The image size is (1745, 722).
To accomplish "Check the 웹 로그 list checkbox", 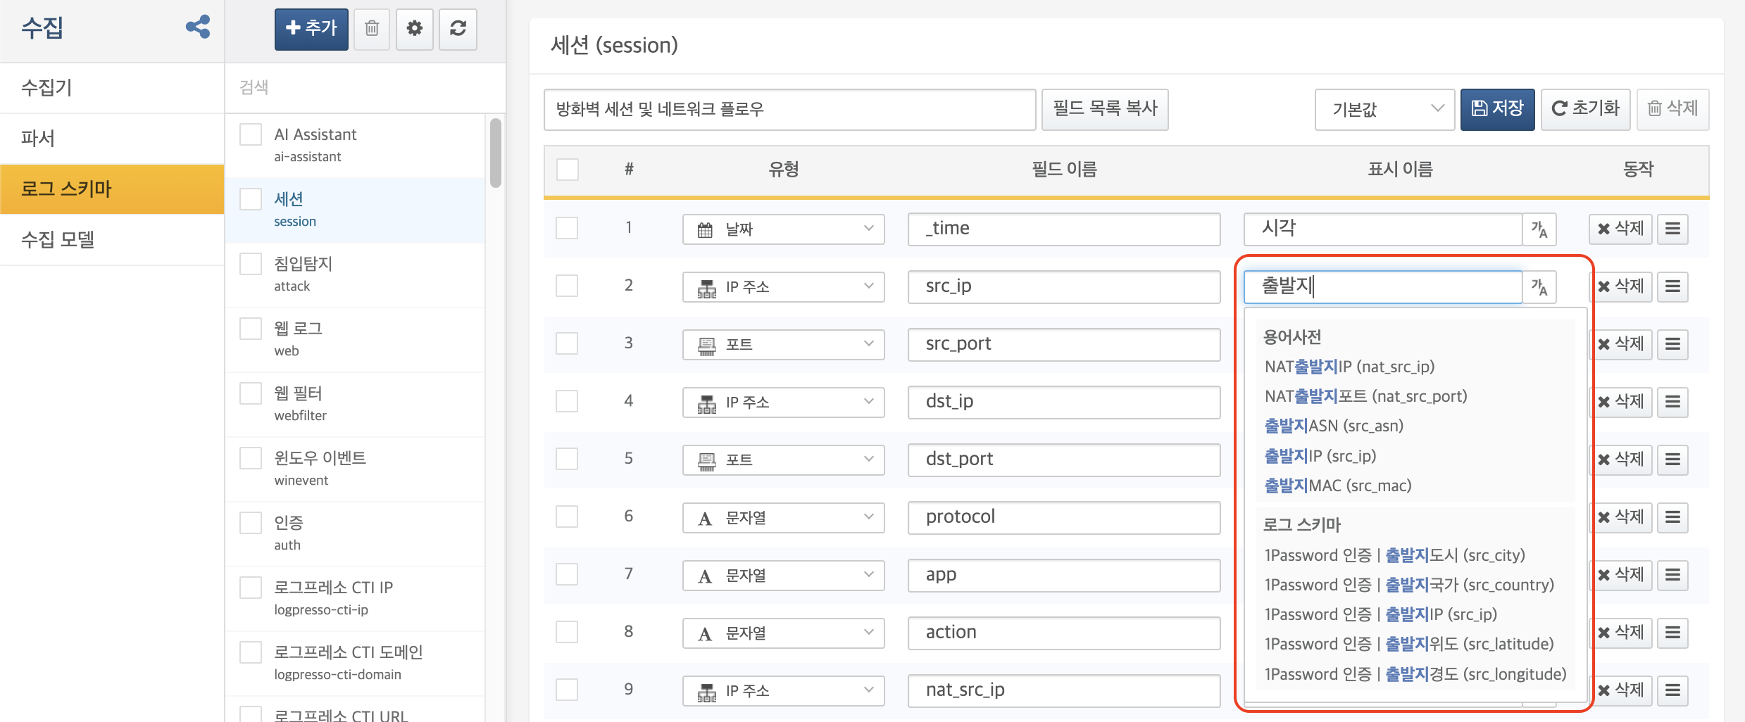I will click(x=251, y=328).
